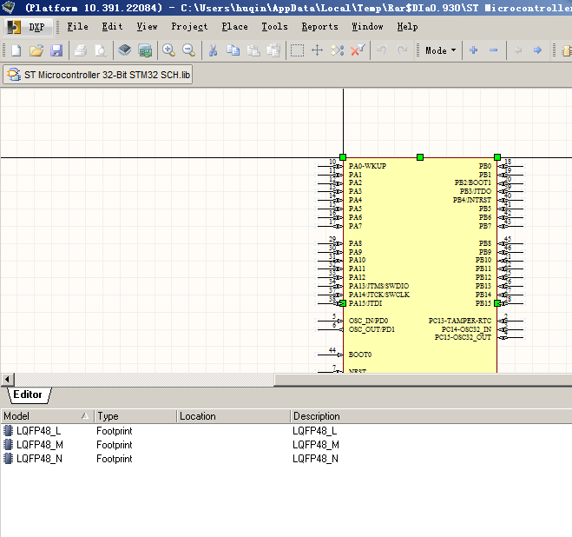Click the Copy icon

click(233, 50)
